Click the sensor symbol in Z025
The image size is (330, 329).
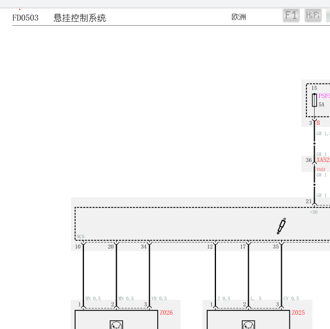click(248, 325)
